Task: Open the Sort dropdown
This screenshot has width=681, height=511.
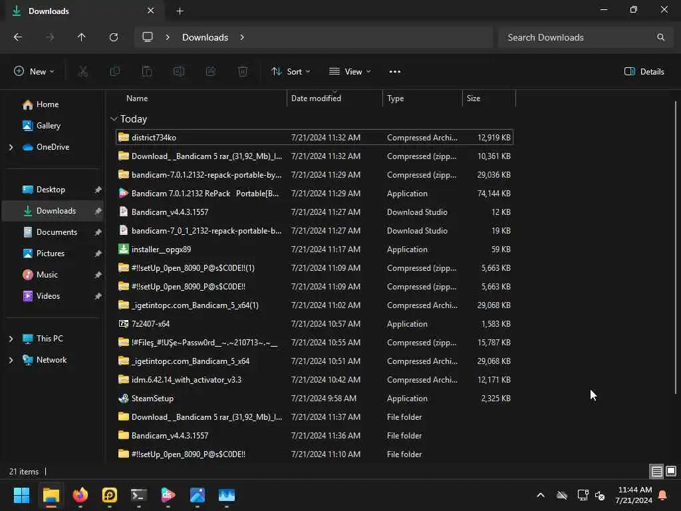Action: (291, 72)
